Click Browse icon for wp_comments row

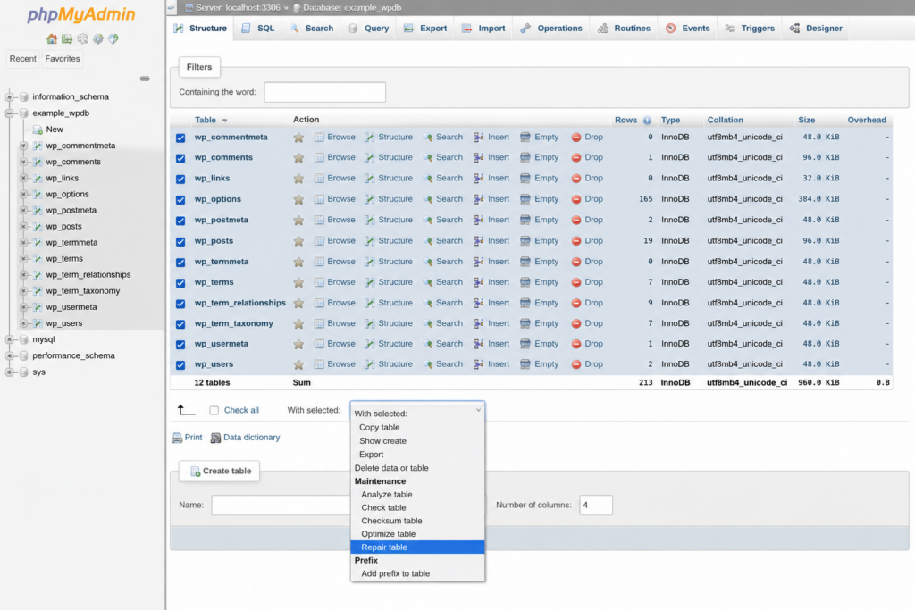pos(319,157)
